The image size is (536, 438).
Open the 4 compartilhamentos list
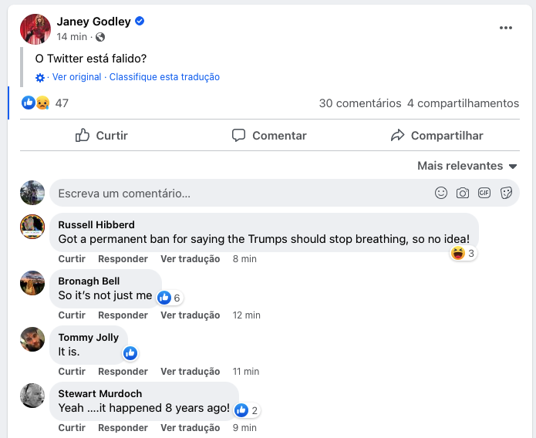464,103
